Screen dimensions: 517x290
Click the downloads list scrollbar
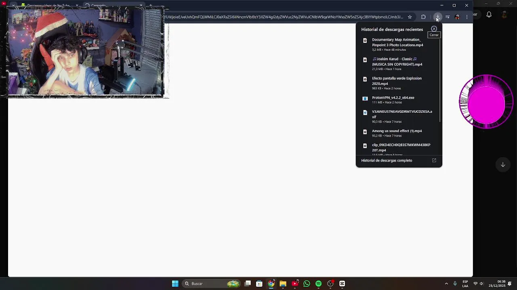(440, 81)
